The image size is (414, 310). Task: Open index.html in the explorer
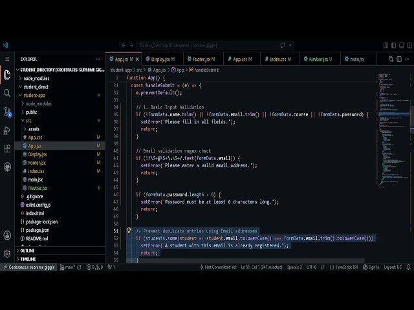(x=60, y=213)
